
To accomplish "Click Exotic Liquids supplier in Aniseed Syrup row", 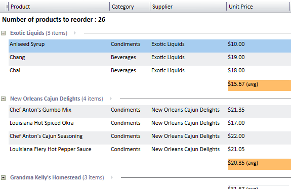I will (168, 44).
